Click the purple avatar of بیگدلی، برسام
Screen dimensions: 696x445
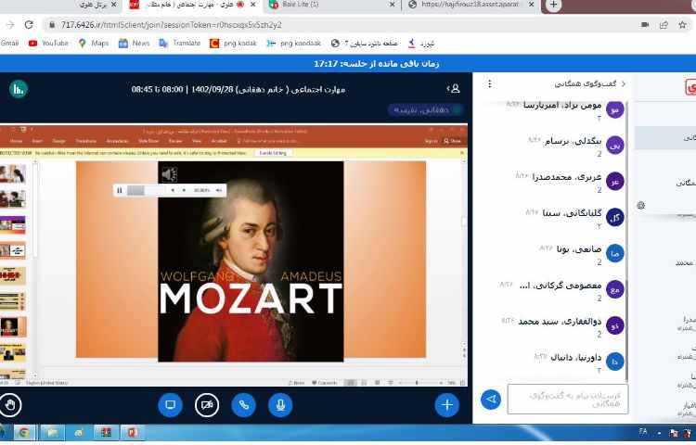[614, 145]
